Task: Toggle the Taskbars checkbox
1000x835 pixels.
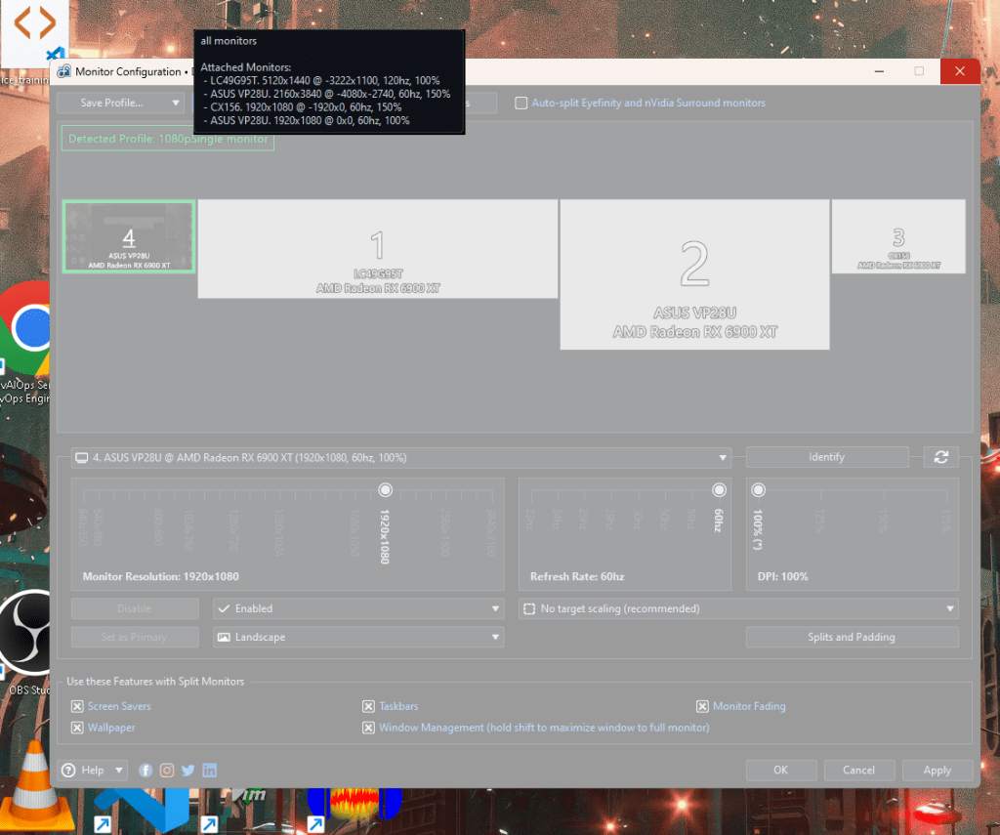Action: tap(368, 706)
